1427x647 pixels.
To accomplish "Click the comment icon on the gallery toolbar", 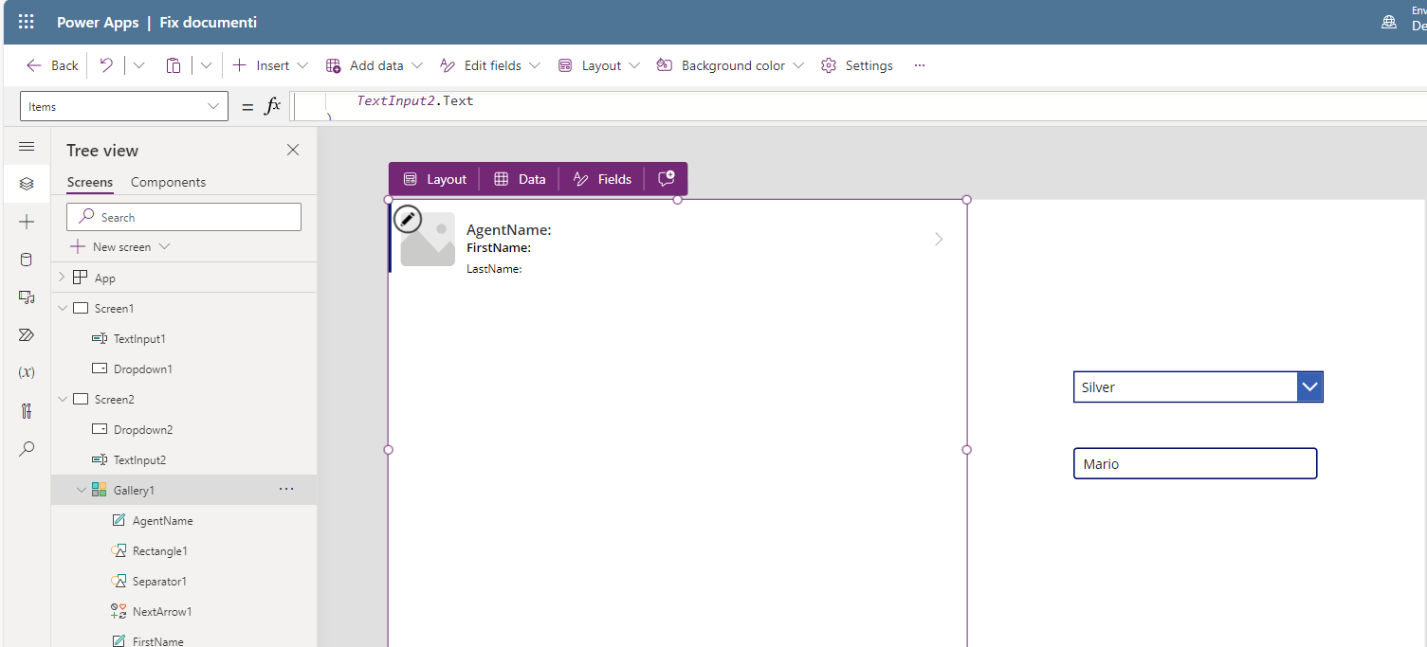I will pyautogui.click(x=667, y=178).
